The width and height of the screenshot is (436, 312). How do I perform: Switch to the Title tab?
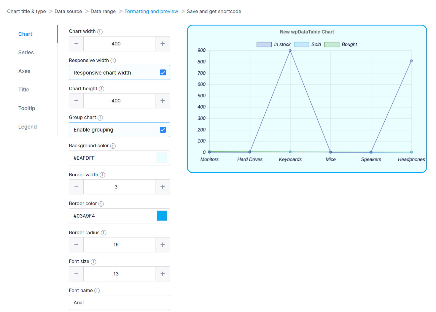click(x=24, y=90)
